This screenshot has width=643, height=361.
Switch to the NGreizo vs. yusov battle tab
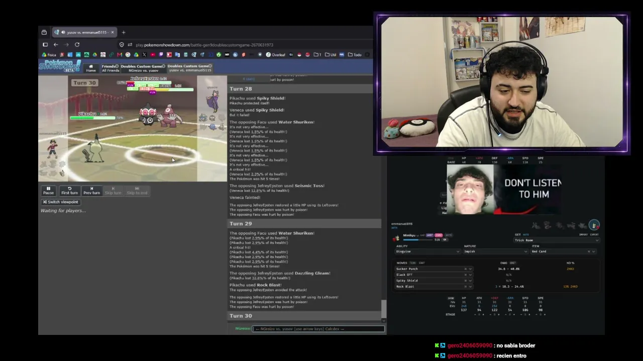point(143,68)
